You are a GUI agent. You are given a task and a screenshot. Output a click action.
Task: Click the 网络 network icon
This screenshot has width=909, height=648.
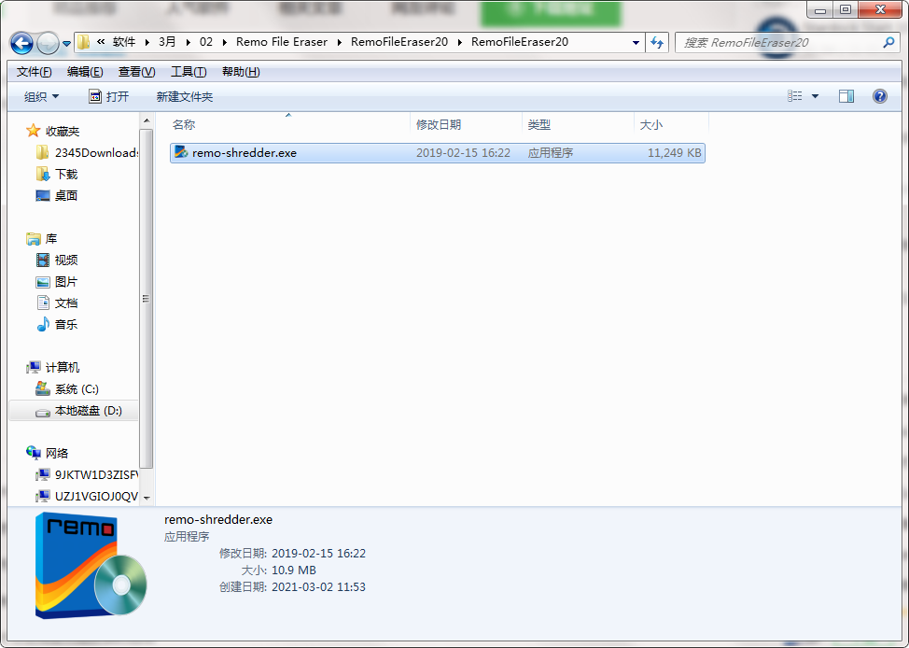click(33, 453)
